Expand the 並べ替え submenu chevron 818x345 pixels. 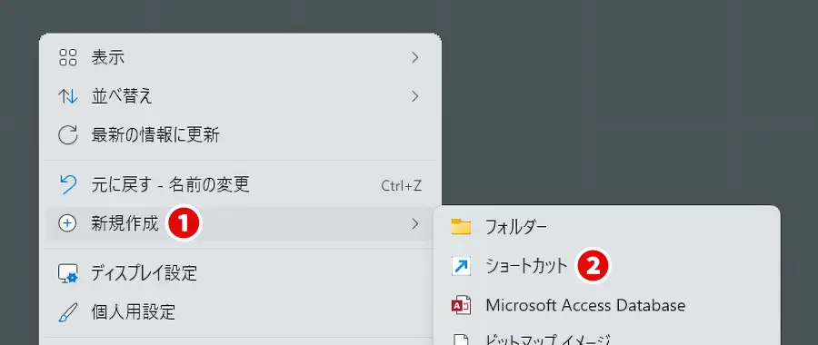(415, 96)
